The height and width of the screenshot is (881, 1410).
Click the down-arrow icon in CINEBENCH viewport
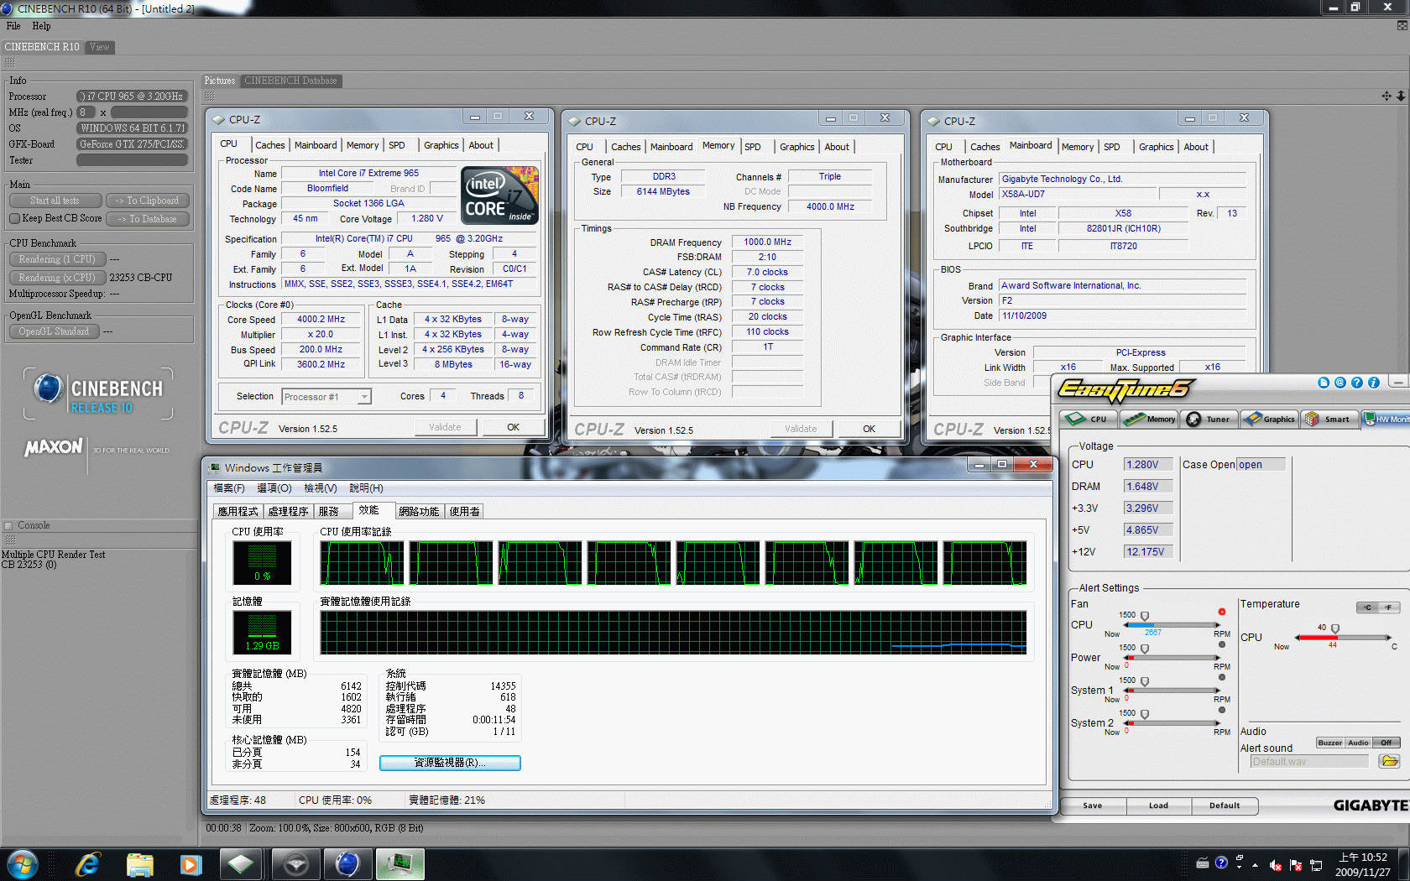pyautogui.click(x=1401, y=96)
